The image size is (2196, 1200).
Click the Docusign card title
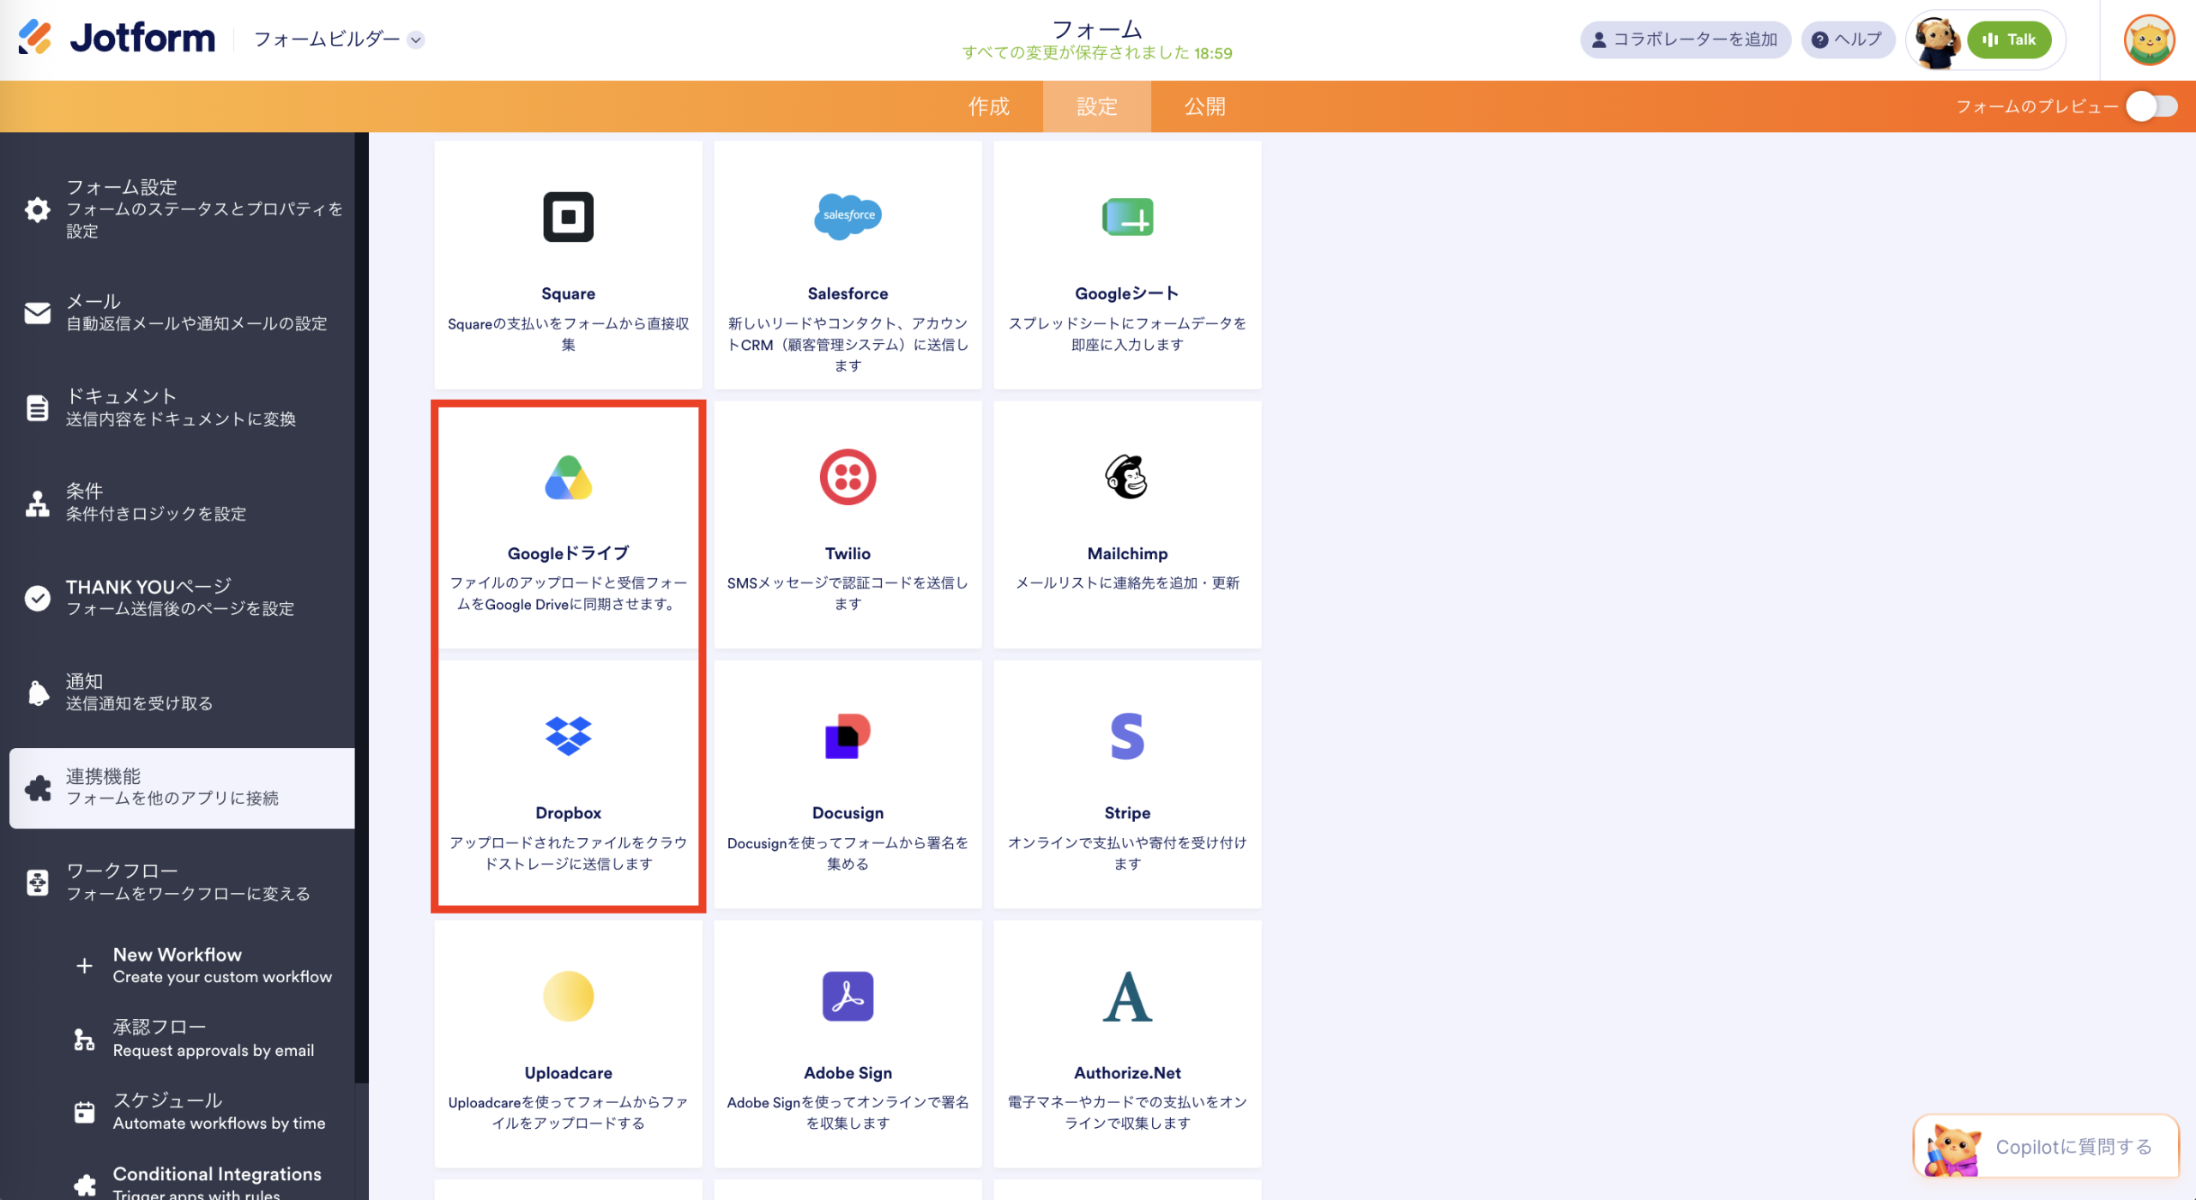848,812
